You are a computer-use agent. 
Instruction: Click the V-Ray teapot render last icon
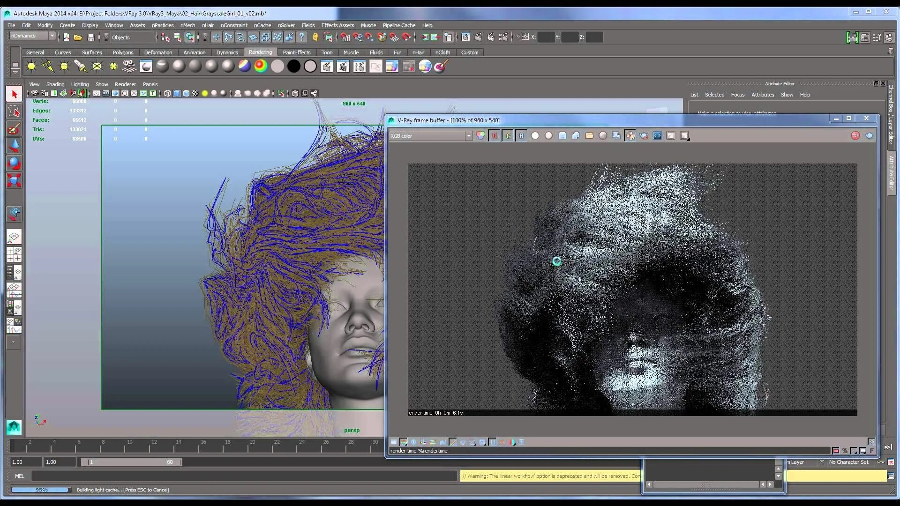tap(869, 136)
